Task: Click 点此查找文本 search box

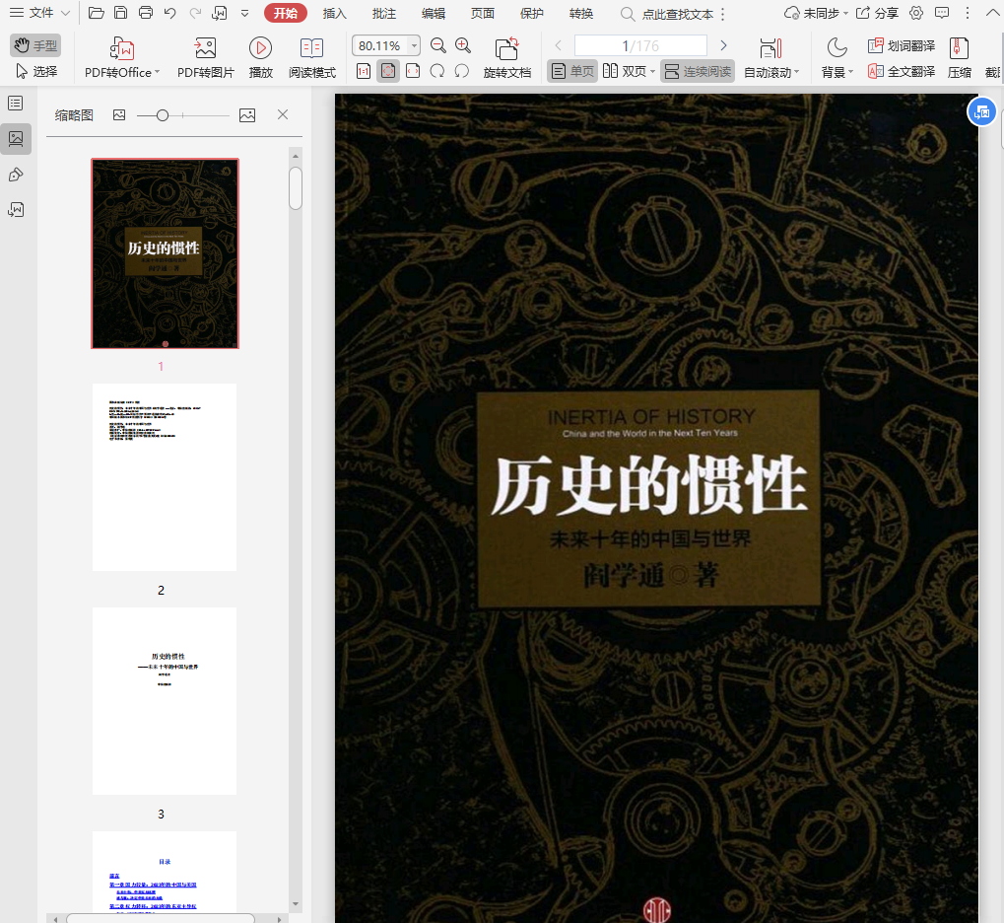Action: click(x=669, y=14)
